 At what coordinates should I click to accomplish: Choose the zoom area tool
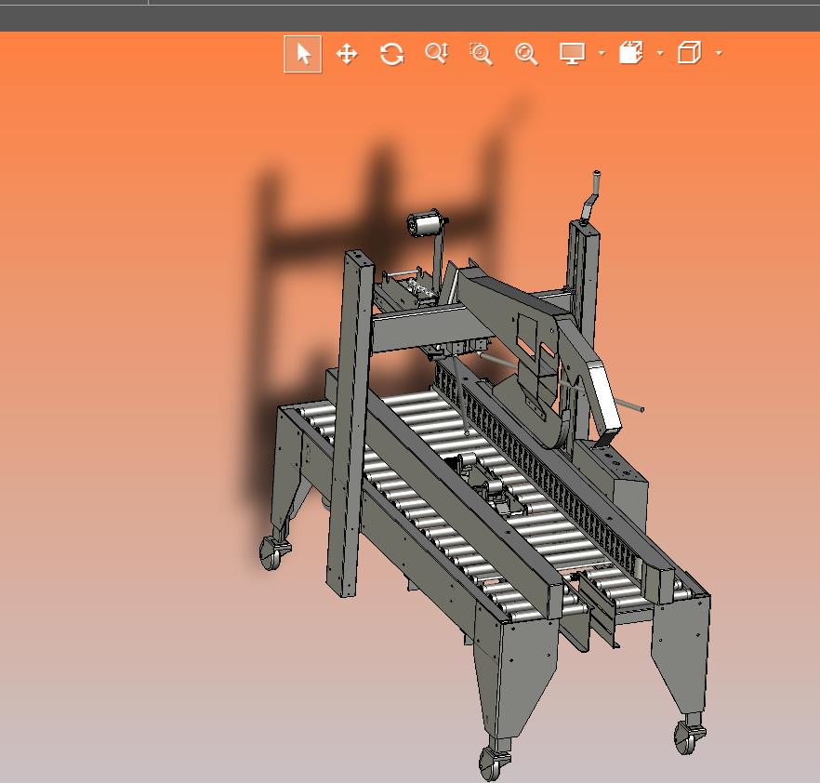pyautogui.click(x=482, y=54)
